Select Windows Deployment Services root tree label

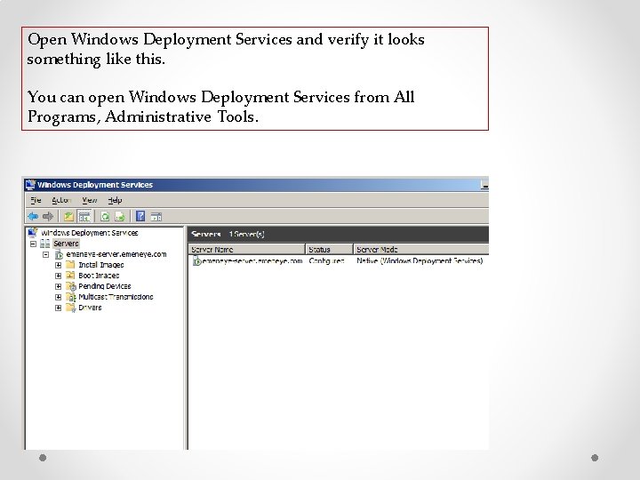coord(90,233)
